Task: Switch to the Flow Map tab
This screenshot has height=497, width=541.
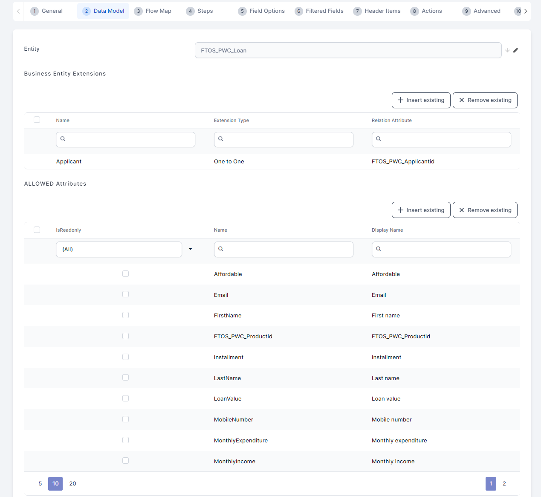Action: (153, 11)
